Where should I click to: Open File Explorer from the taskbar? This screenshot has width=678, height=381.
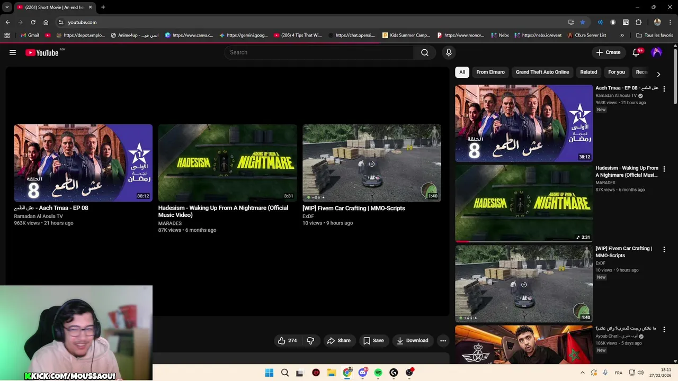point(332,373)
